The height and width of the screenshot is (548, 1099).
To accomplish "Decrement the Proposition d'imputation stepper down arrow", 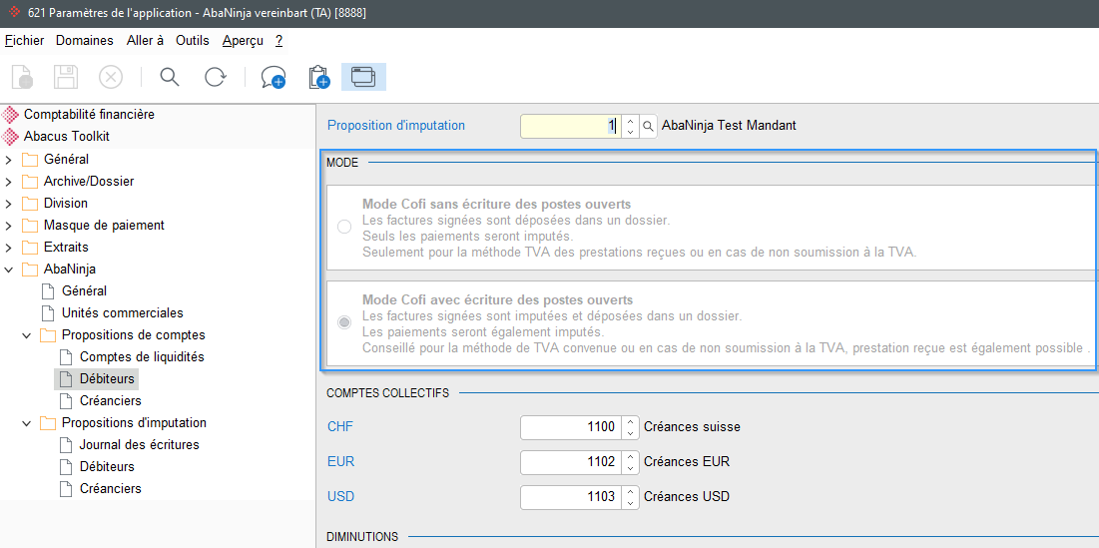I will pyautogui.click(x=630, y=132).
